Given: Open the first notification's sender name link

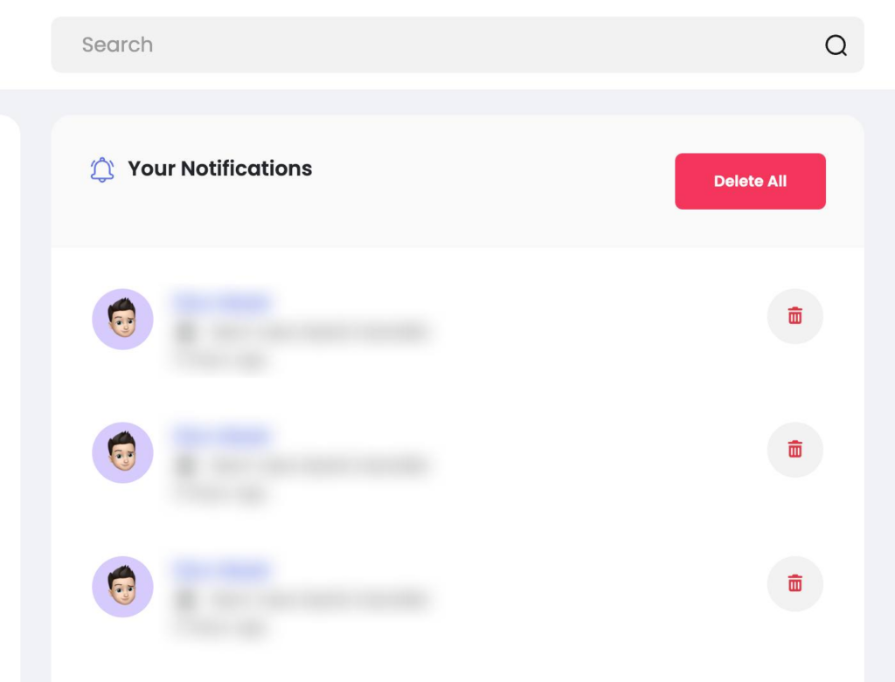Looking at the screenshot, I should 221,302.
